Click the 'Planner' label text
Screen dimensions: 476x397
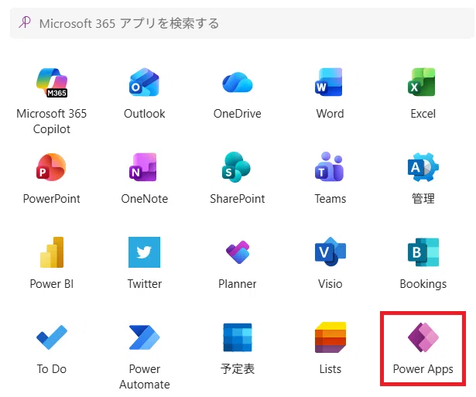(238, 284)
